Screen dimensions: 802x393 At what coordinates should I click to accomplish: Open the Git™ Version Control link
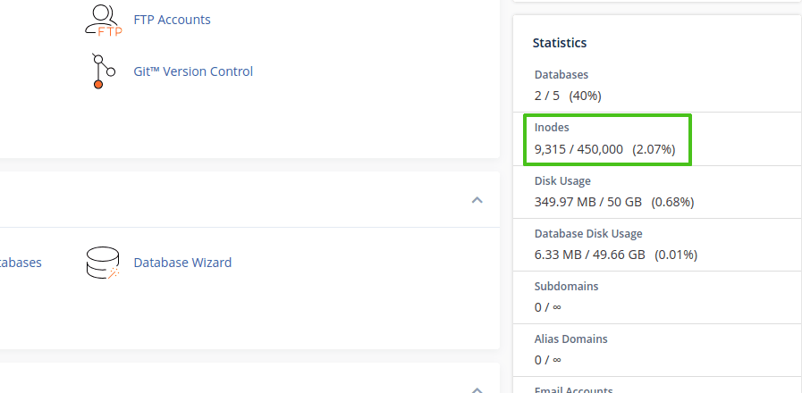pos(193,71)
